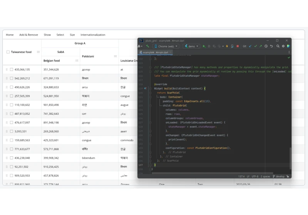Collapse the Container body fold on line 121
The width and height of the screenshot is (308, 215).
pos(150,97)
